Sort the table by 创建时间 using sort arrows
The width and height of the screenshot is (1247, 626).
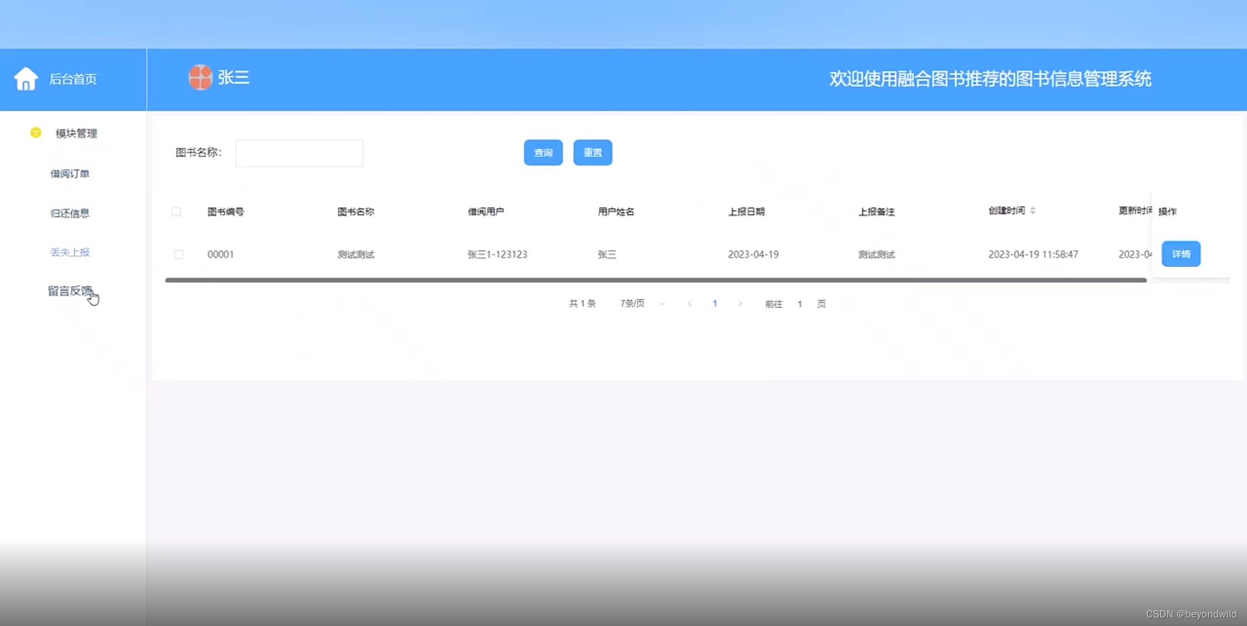point(1033,210)
